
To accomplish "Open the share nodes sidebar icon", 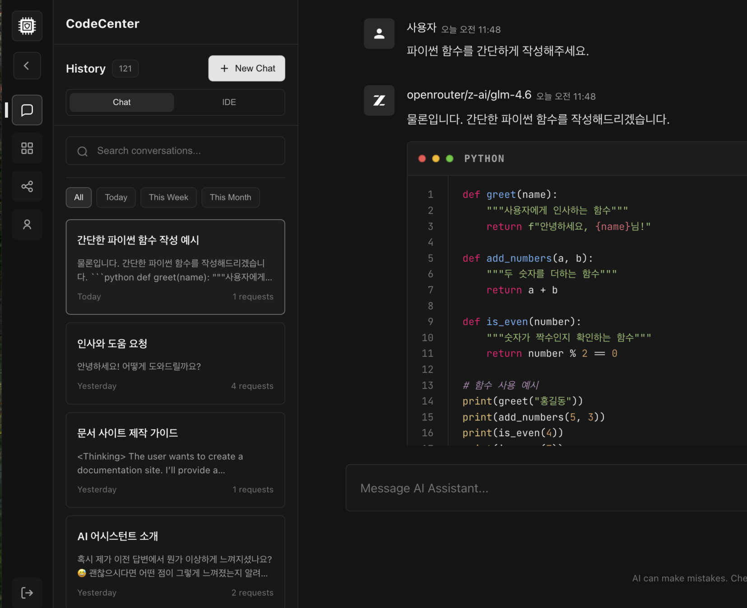I will pos(27,186).
